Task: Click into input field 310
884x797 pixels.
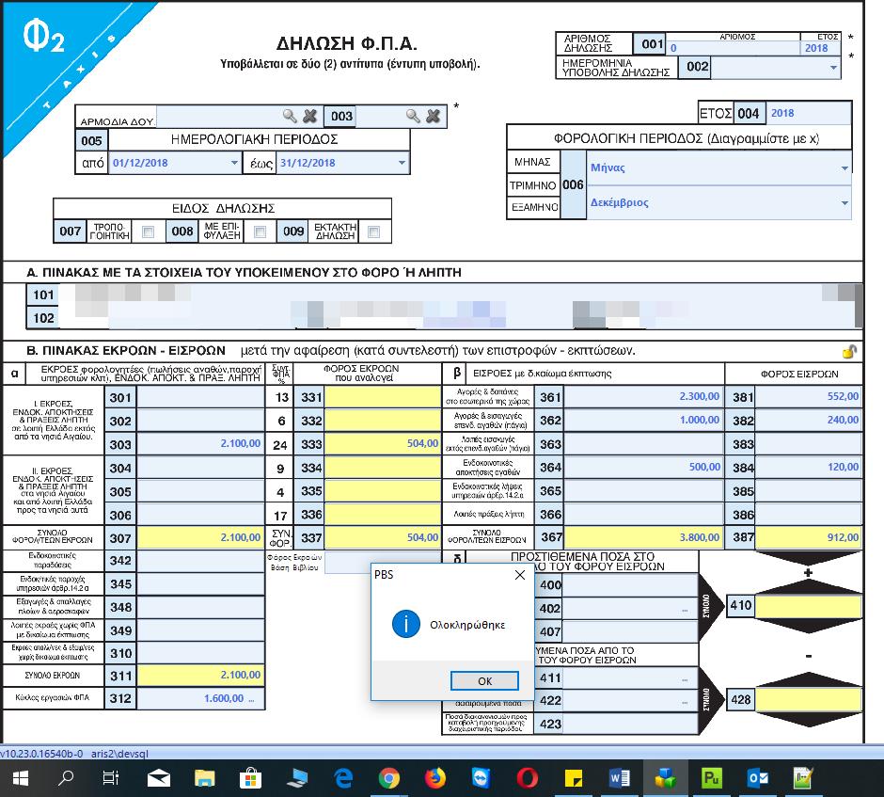Action: (200, 653)
